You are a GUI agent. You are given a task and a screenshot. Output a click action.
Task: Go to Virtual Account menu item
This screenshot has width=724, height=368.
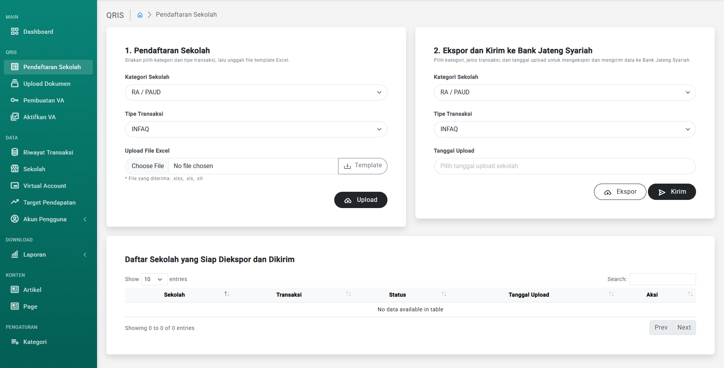tap(45, 186)
